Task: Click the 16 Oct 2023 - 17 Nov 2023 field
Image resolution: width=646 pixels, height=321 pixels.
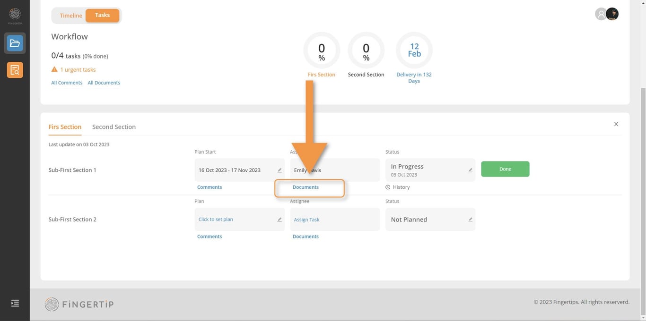Action: pos(240,170)
